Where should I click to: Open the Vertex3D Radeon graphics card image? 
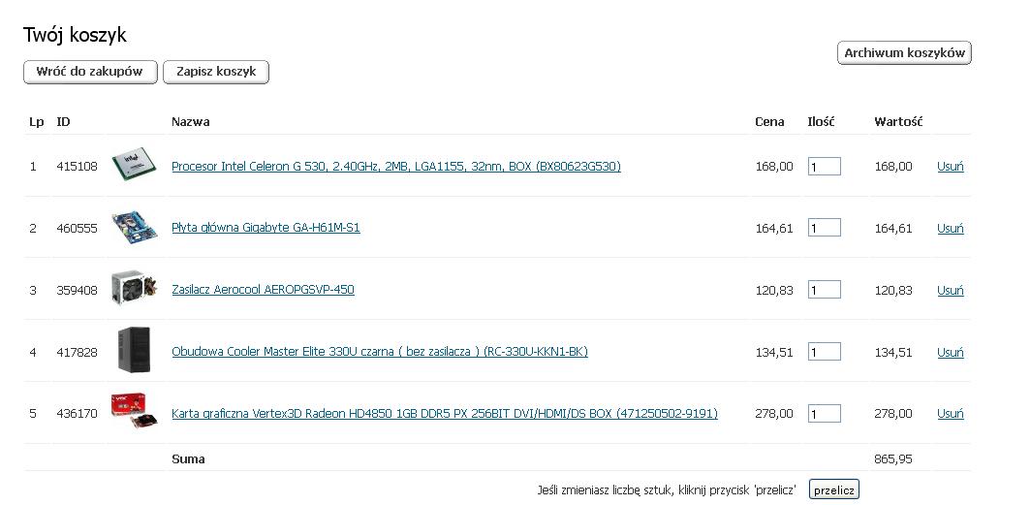[x=134, y=412]
